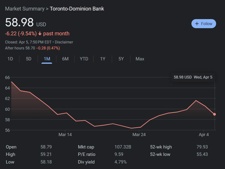Click the Closed: Apr 5, 7:50 PM EDT text

tap(28, 42)
